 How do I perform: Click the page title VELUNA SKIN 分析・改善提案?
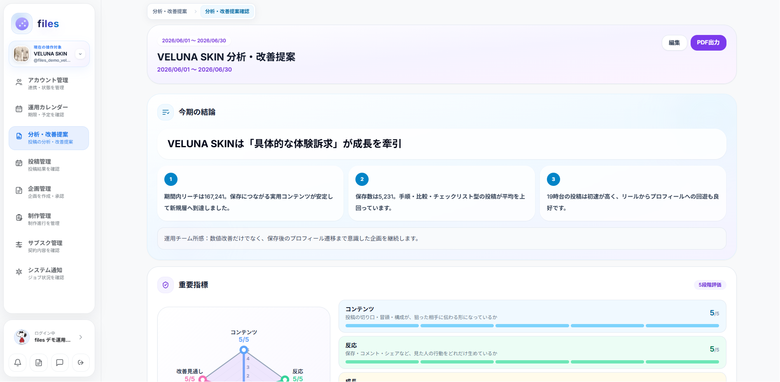point(226,57)
